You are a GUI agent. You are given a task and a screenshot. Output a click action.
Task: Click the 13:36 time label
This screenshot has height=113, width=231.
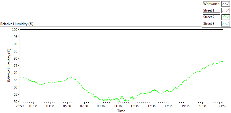[x=135, y=106]
